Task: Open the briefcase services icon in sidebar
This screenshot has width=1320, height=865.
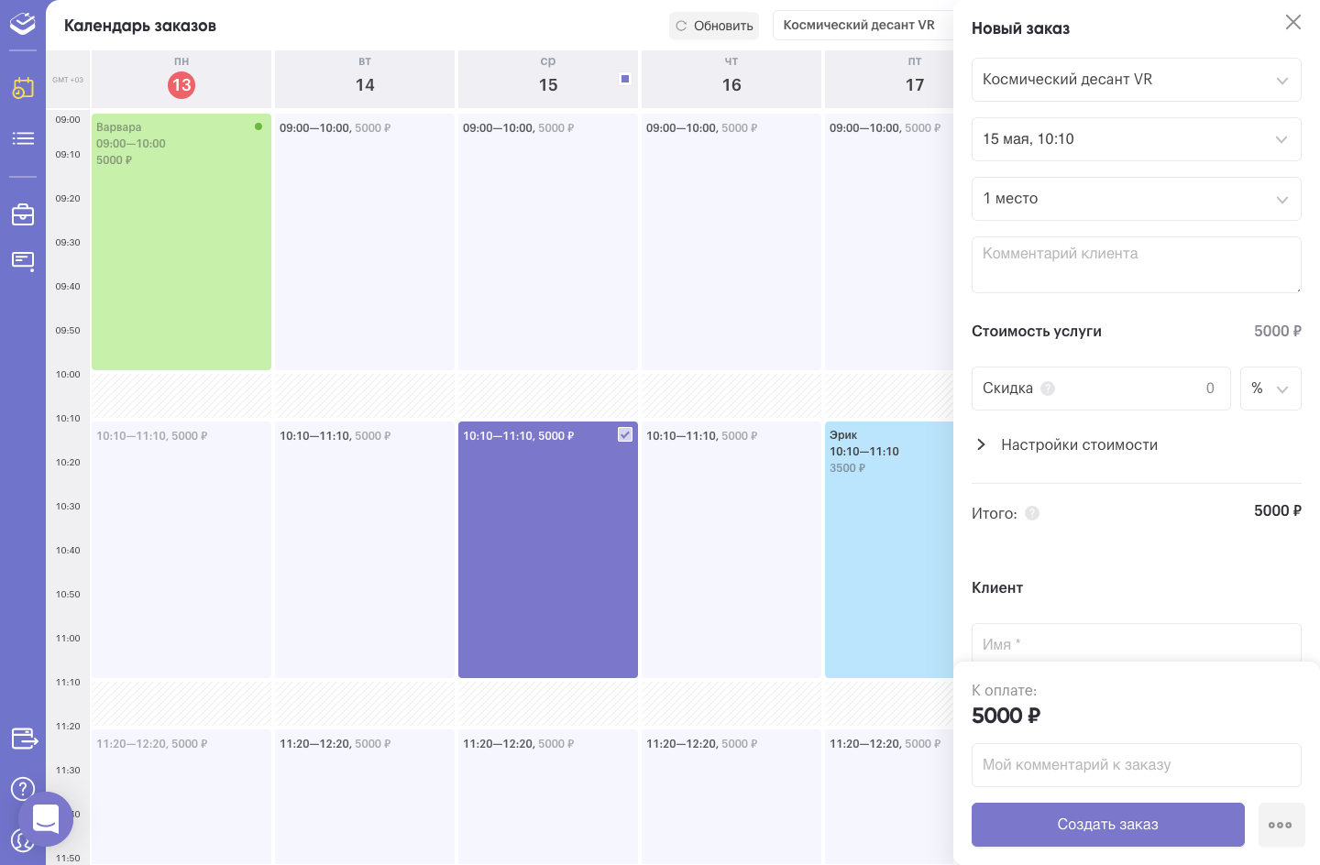Action: click(x=23, y=214)
